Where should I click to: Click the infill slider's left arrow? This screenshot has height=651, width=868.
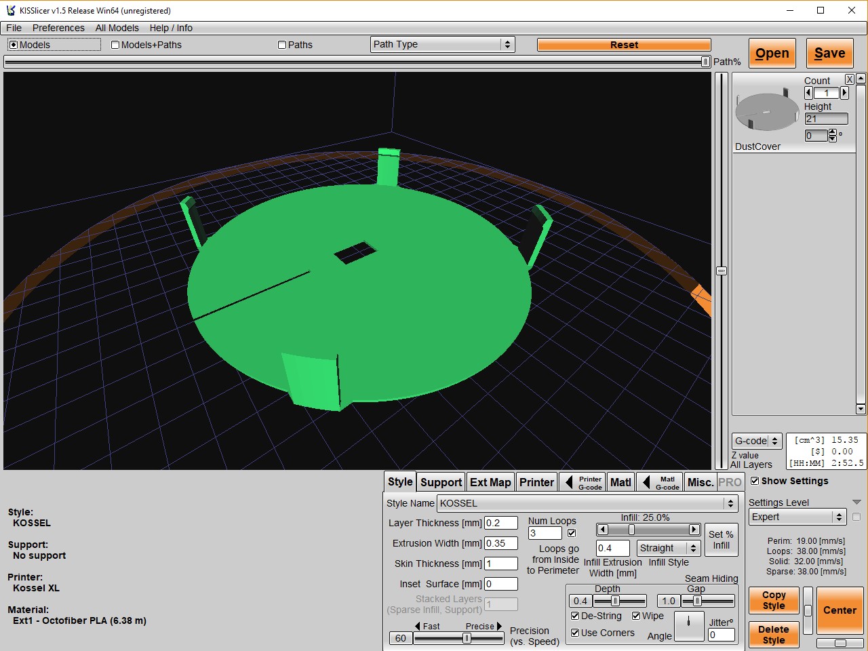[603, 530]
